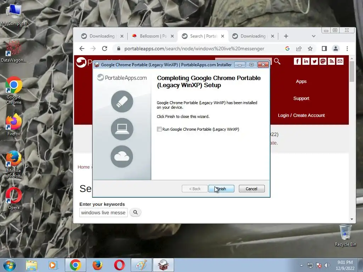
Task: Click the PortableApps.com logo in installer
Action: [x=122, y=78]
